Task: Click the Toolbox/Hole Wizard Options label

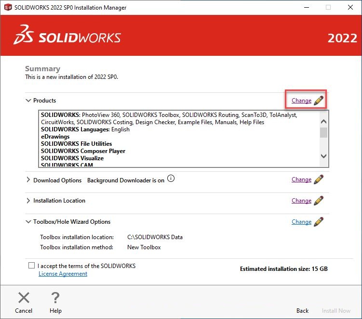Action: click(x=72, y=222)
